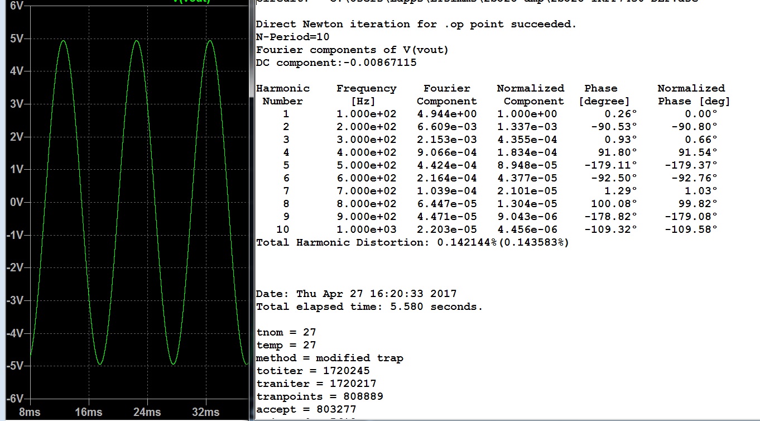This screenshot has height=421, width=760.
Task: Click the -2V vertical axis tick label
Action: (x=14, y=267)
